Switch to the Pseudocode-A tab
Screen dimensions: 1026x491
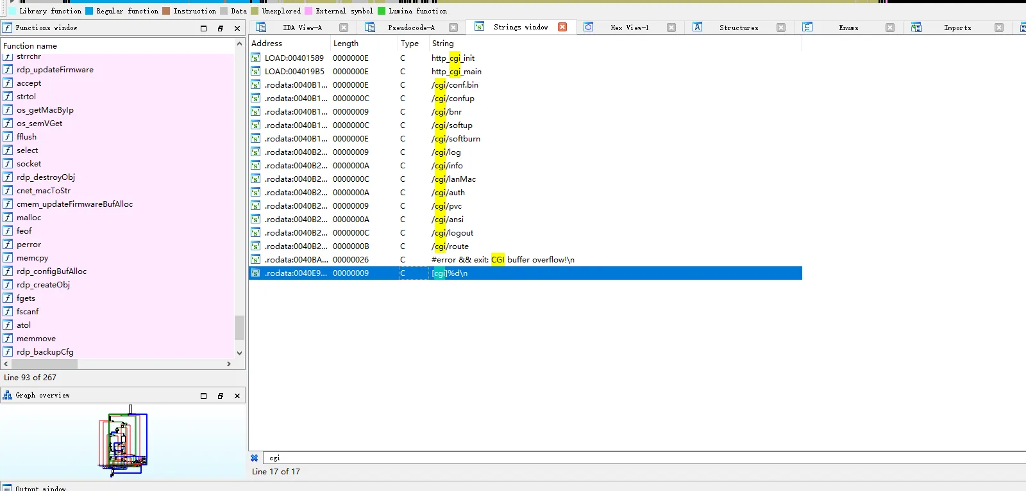point(410,28)
